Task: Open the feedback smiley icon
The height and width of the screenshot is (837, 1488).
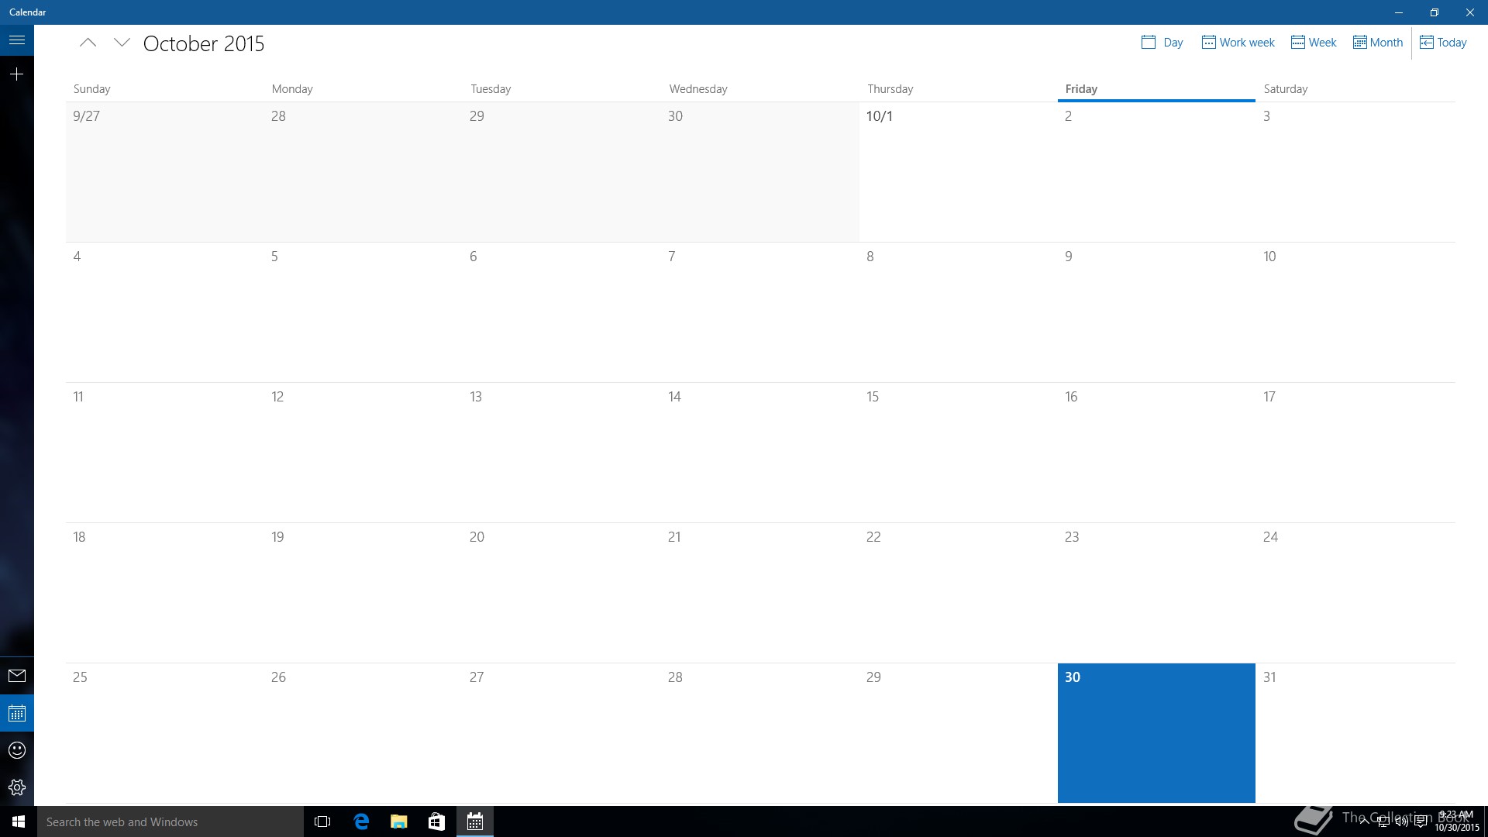Action: point(17,750)
